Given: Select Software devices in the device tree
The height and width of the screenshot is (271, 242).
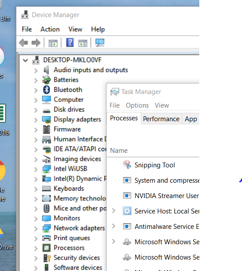Looking at the screenshot, I should [78, 267].
